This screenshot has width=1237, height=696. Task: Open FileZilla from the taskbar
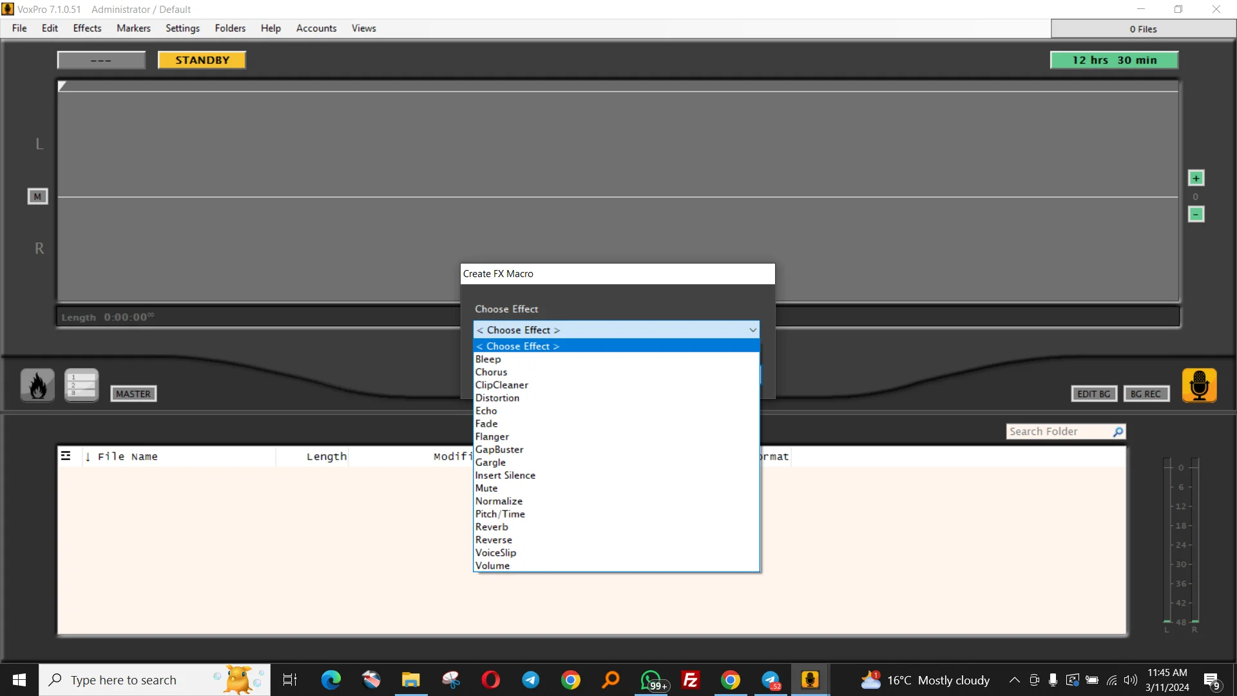(x=690, y=680)
